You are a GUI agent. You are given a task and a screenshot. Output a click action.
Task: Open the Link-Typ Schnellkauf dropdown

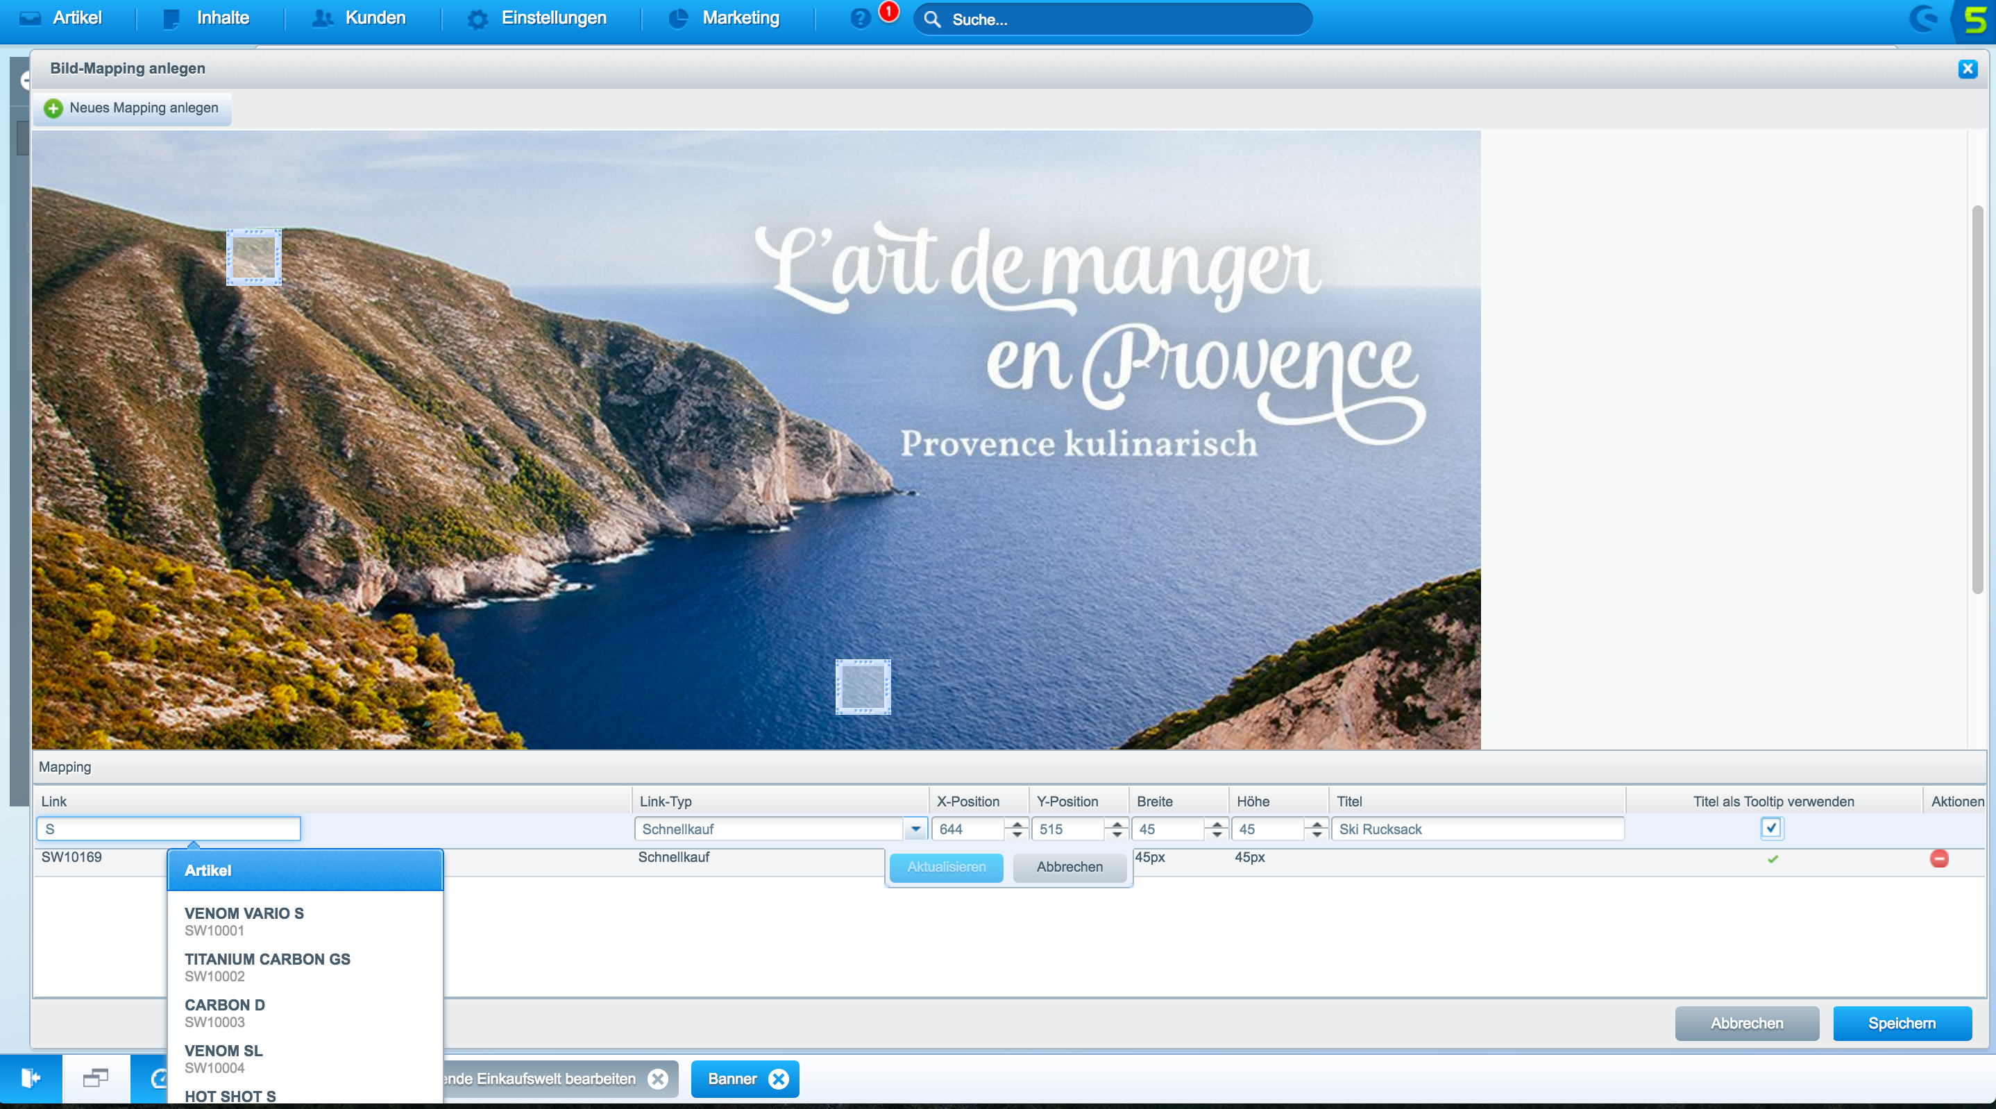tap(915, 829)
